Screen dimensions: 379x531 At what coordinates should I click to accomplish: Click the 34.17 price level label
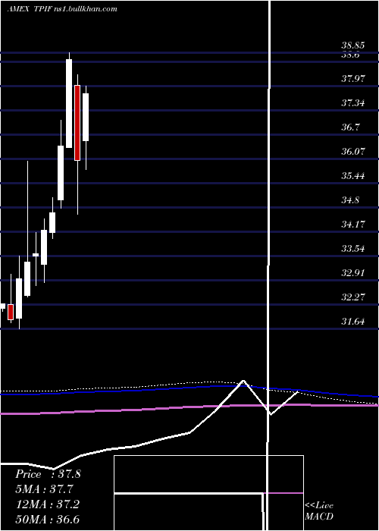coord(353,225)
